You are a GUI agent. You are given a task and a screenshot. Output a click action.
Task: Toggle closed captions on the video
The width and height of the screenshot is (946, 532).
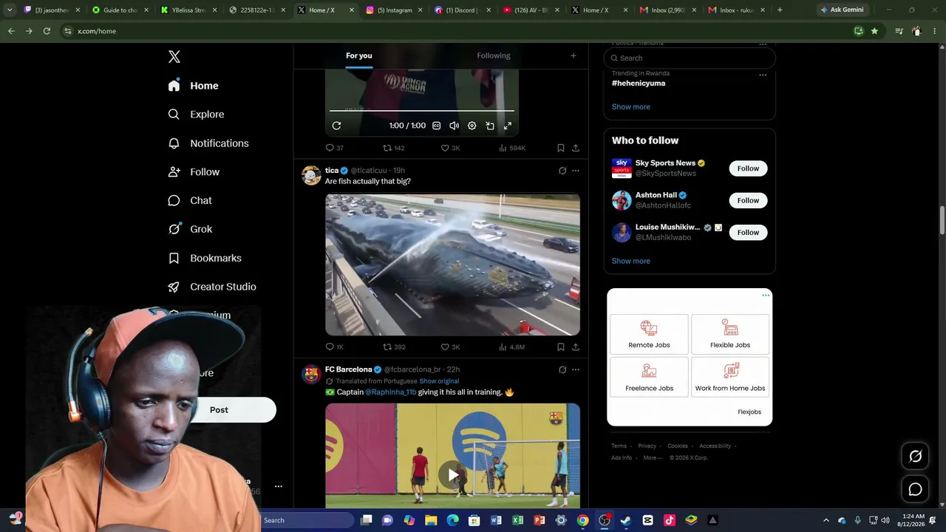(437, 126)
